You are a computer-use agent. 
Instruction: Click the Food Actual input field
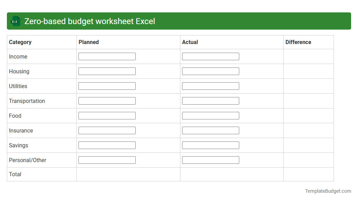[210, 115]
